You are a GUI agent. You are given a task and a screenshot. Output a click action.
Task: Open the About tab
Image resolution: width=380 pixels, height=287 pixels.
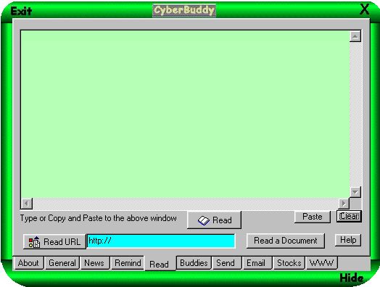pos(28,263)
